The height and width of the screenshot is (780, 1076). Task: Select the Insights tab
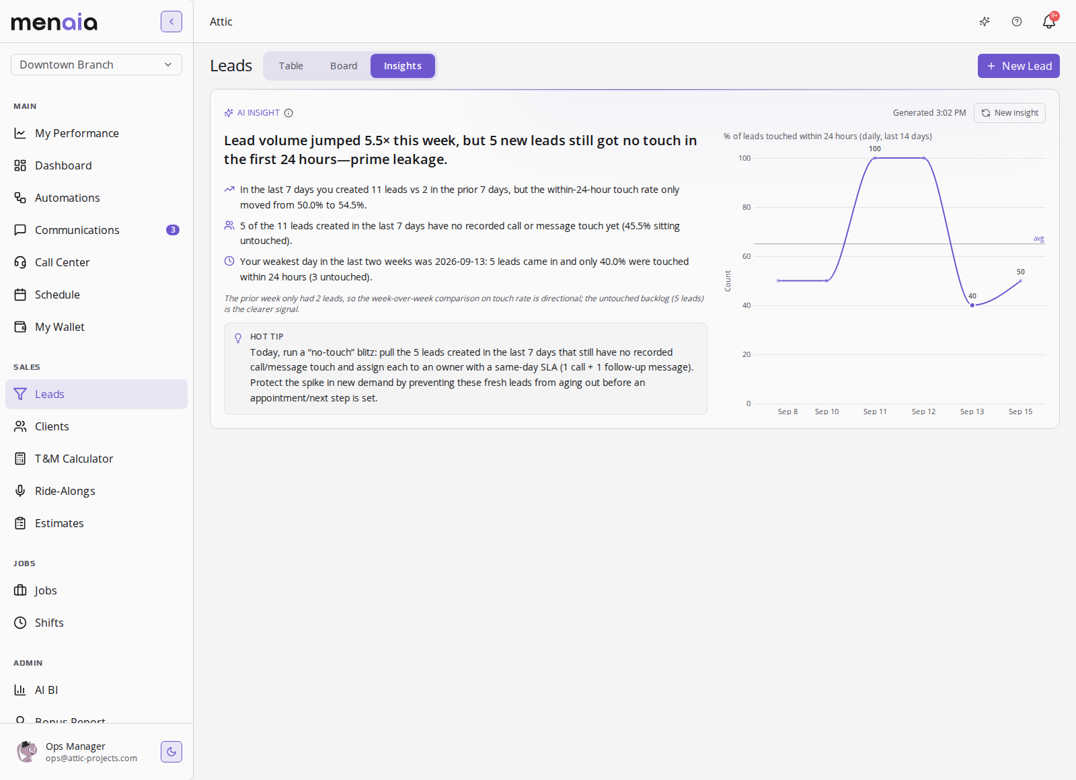(x=403, y=66)
